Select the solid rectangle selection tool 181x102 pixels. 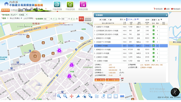click(109, 96)
